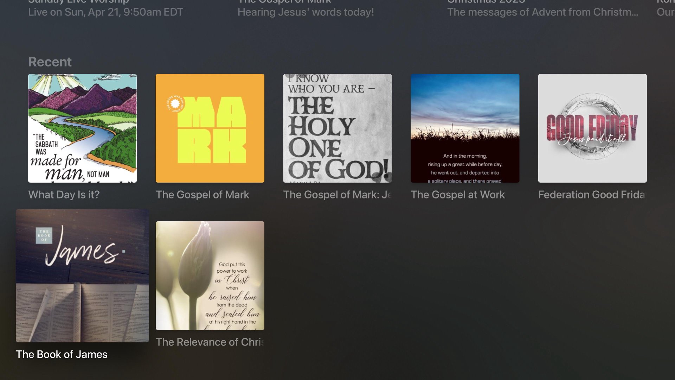675x380 pixels.
Task: Open The Holy One of God artwork
Action: (337, 128)
